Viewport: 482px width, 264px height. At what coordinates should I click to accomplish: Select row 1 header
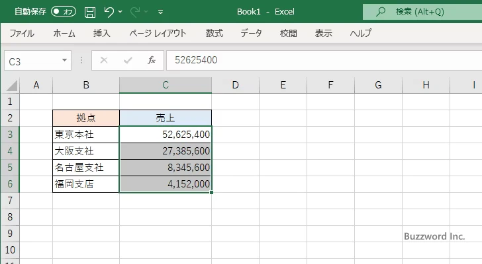[10, 102]
